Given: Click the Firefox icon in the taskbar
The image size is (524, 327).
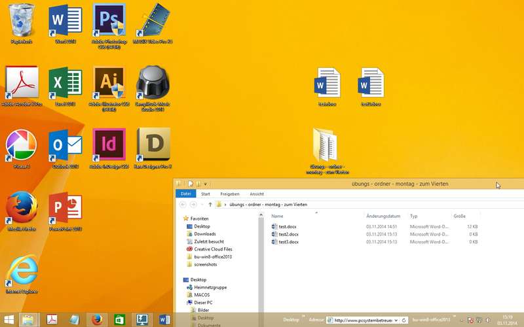Looking at the screenshot, I should click(x=97, y=320).
